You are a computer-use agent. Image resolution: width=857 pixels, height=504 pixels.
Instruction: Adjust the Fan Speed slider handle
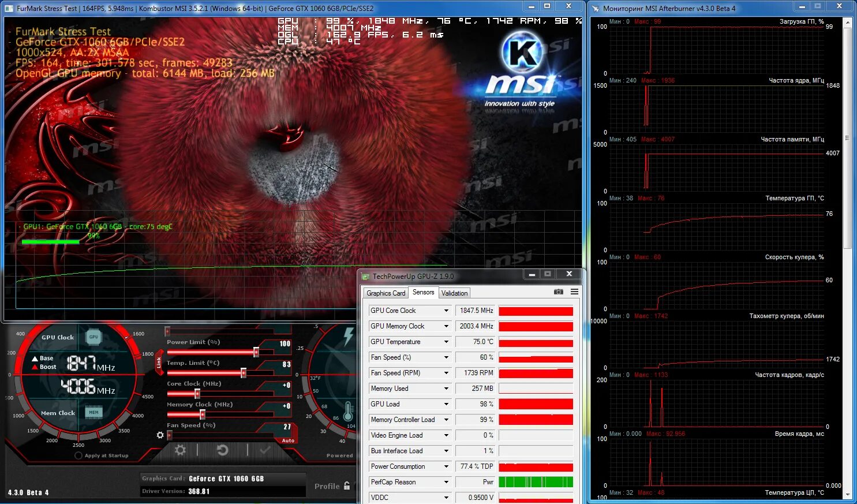pyautogui.click(x=170, y=435)
